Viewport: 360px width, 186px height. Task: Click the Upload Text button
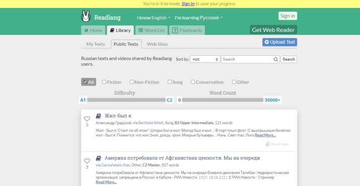click(x=279, y=42)
